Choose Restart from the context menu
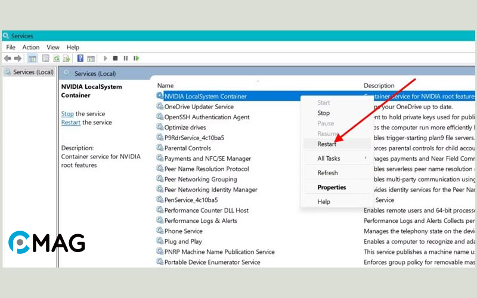The image size is (477, 298). tap(327, 144)
